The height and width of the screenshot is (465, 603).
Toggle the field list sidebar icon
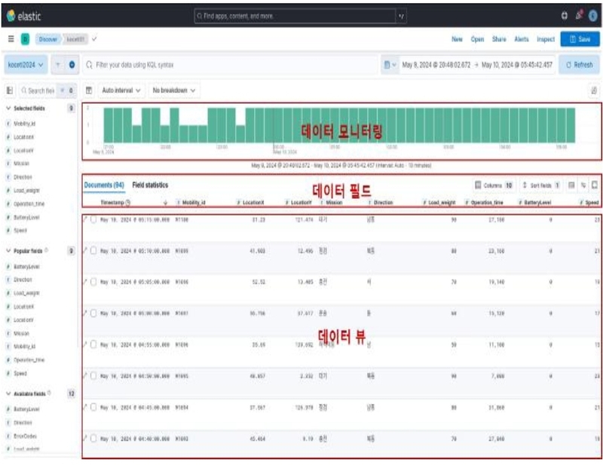point(10,90)
